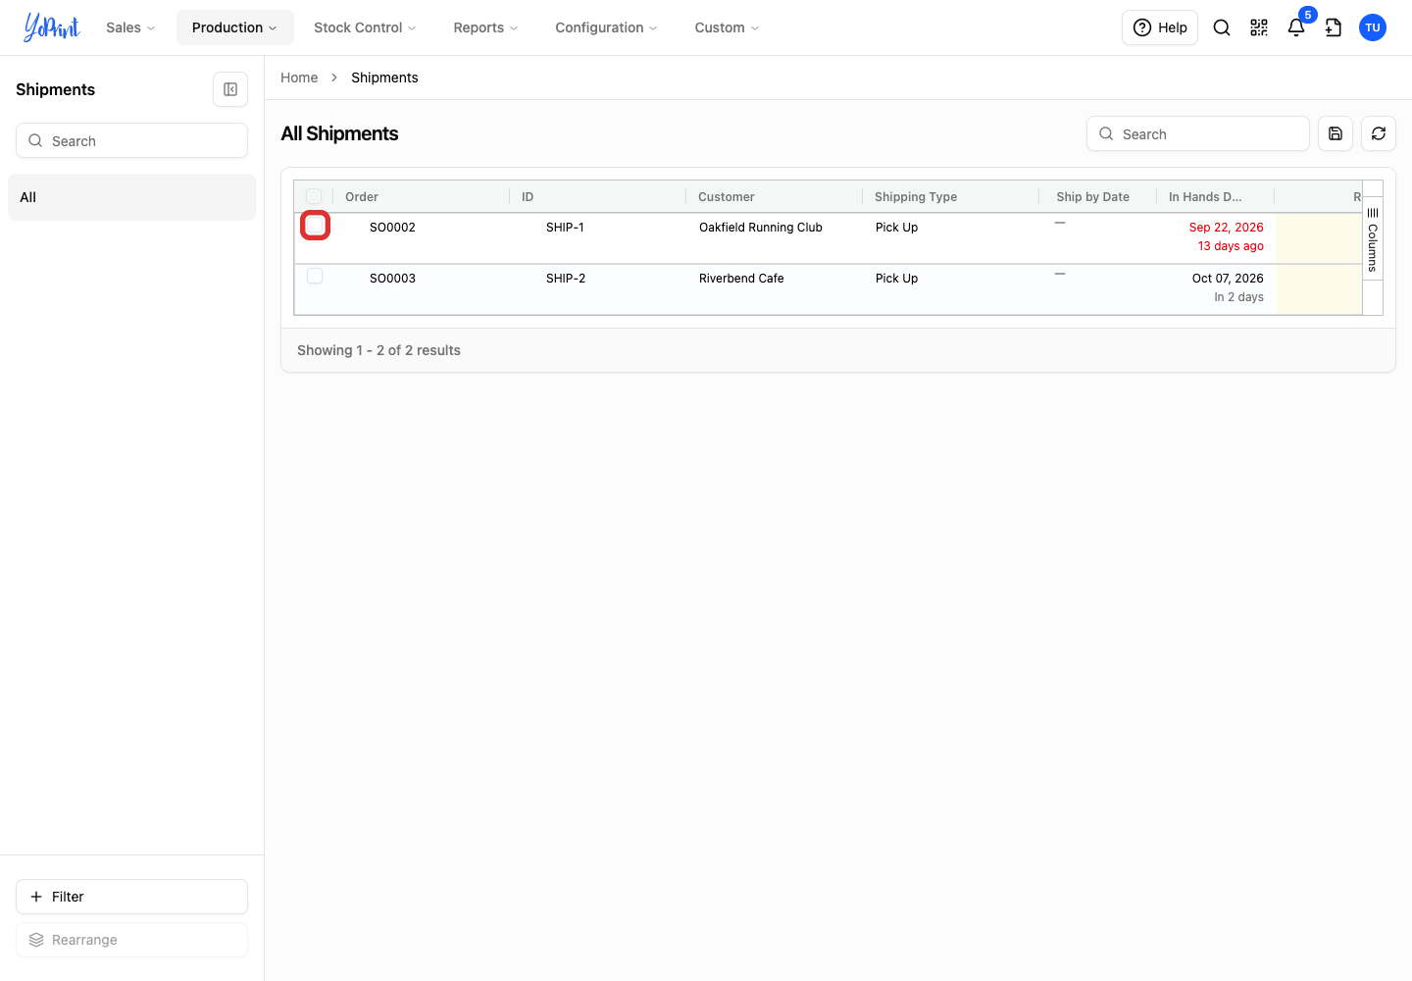Click order number SO0003

(x=392, y=278)
